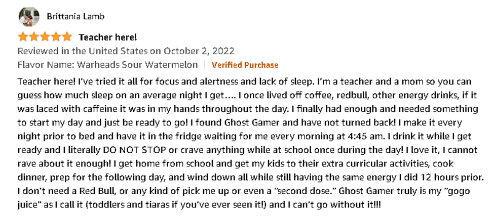The image size is (494, 217).
Task: Open the Brittania Lamb reviewer profile name
Action: (74, 17)
